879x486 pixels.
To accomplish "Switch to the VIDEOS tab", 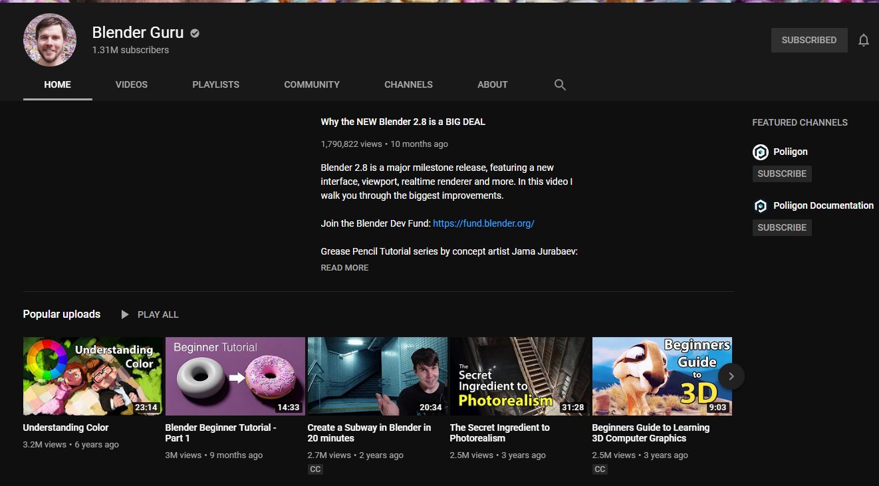I will click(132, 84).
